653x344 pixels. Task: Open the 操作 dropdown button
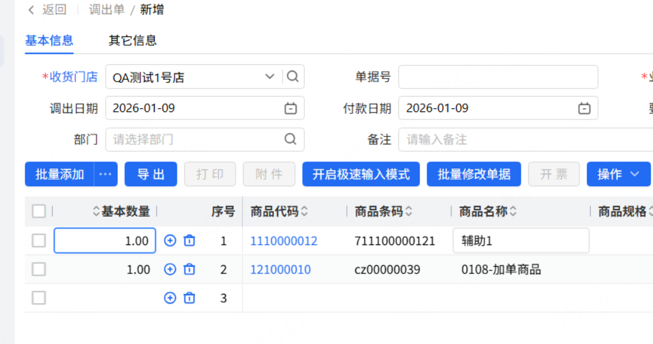click(618, 174)
